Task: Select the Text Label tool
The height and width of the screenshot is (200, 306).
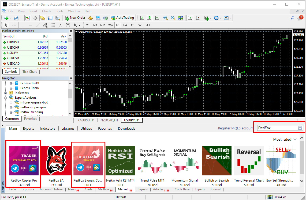Action: 68,25
